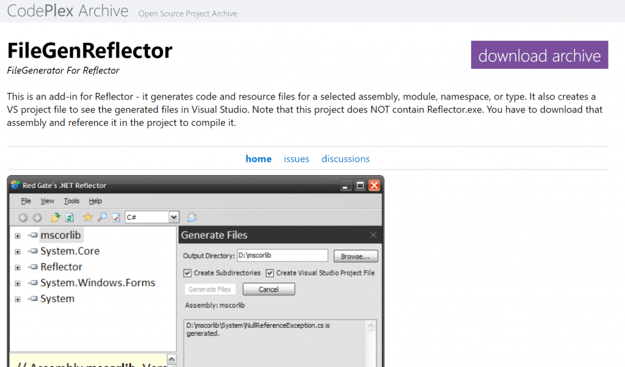Screen dimensions: 625x367
Task: Click 'Open Source Project Archive' tagline
Action: click(188, 13)
